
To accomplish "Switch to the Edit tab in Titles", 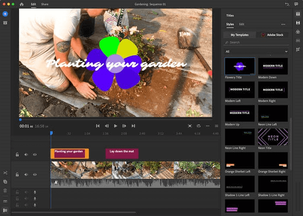I will click(x=242, y=24).
